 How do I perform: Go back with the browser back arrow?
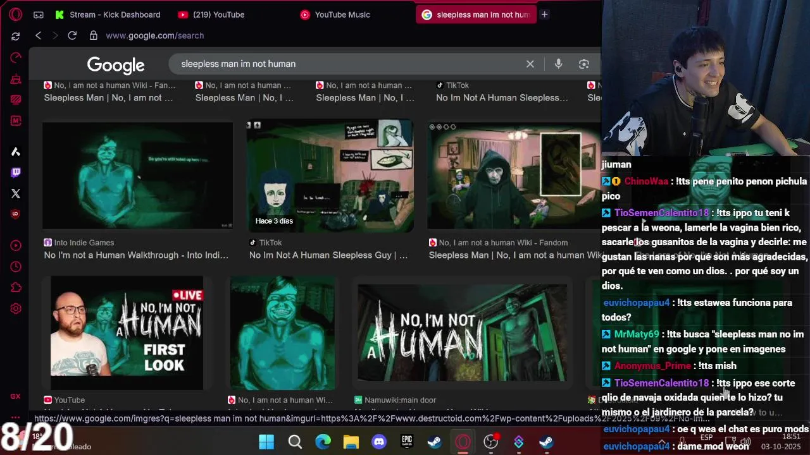pyautogui.click(x=38, y=35)
